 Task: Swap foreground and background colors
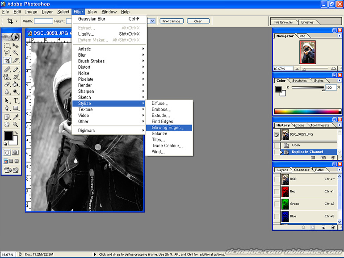click(x=16, y=133)
